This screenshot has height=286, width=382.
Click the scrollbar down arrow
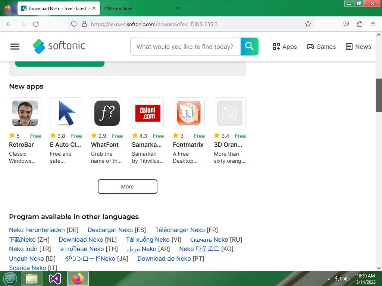pyautogui.click(x=379, y=268)
